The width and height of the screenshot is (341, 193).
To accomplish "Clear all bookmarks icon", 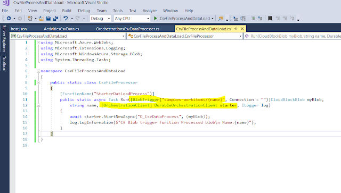I will tap(292, 19).
